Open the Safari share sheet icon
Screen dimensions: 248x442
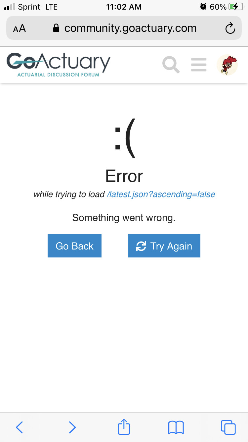point(124,426)
